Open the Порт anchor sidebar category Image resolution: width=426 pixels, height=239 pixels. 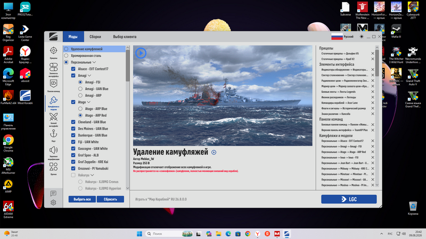[x=54, y=135]
